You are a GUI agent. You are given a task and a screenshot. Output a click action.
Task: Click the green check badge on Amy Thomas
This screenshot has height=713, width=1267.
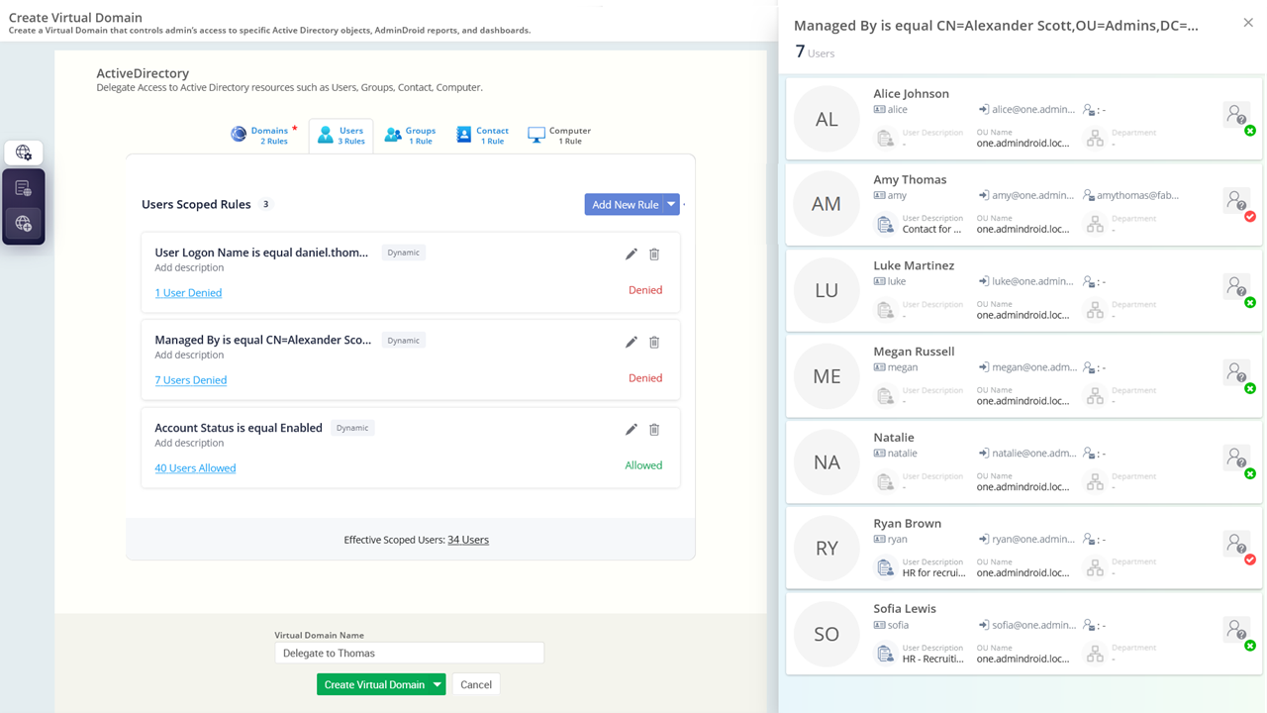point(1248,214)
